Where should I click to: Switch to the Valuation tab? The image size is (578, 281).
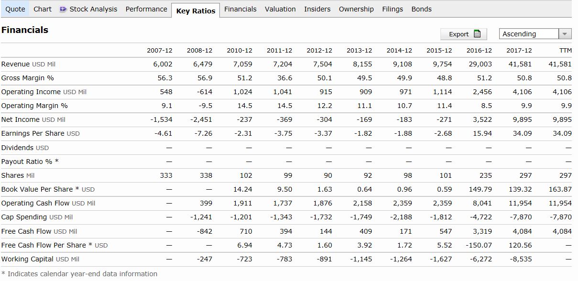point(280,9)
